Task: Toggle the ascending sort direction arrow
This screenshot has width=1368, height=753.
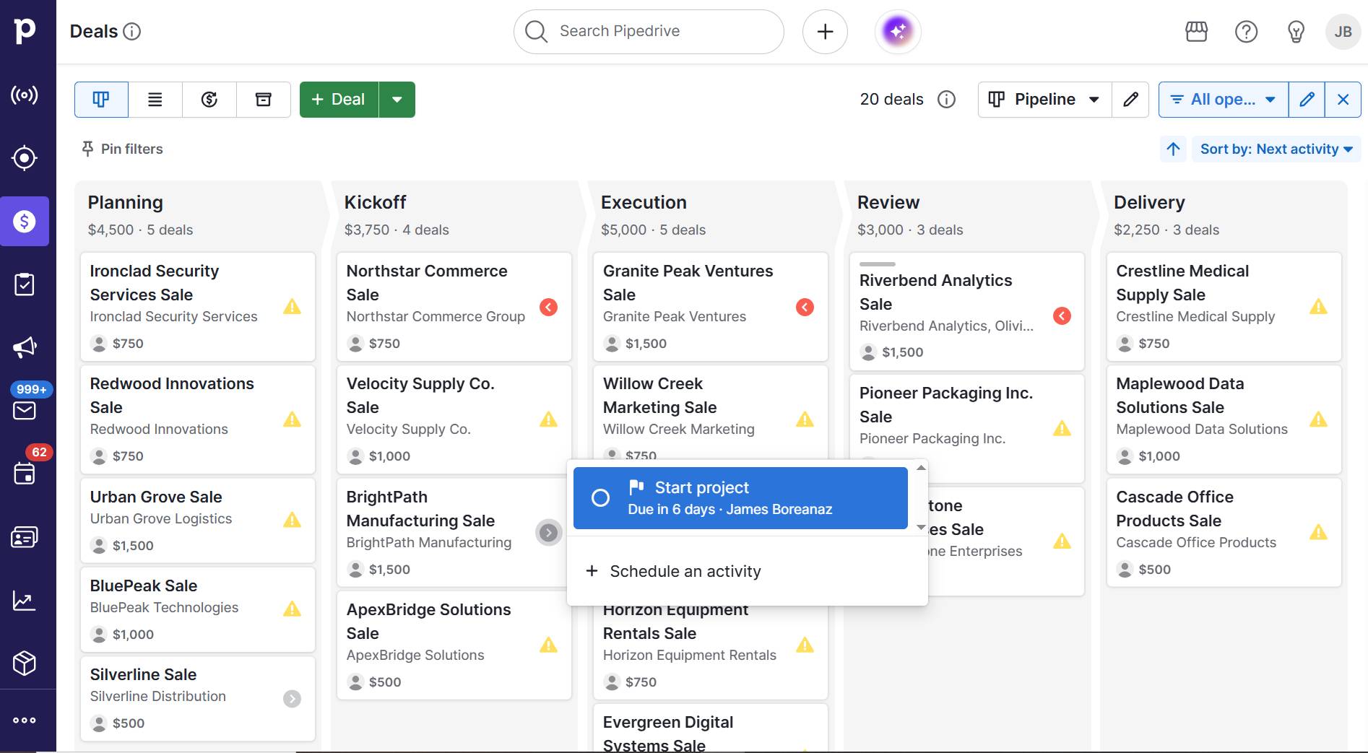Action: click(x=1173, y=149)
